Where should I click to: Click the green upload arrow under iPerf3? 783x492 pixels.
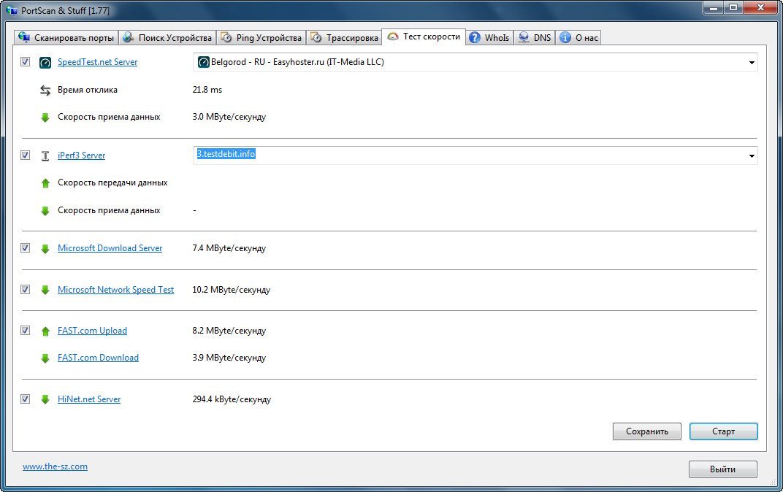(x=45, y=183)
